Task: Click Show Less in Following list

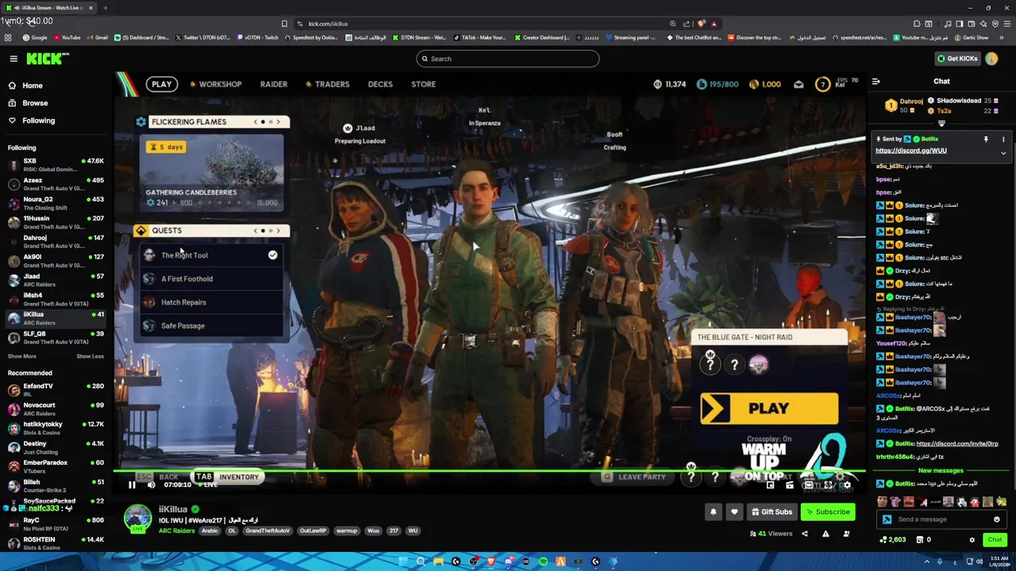Action: (x=90, y=356)
